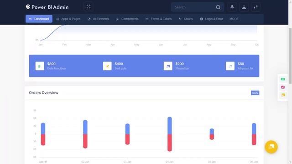This screenshot has height=164, width=292.
Task: Toggle fullscreen mode icon
Action: point(89,7)
